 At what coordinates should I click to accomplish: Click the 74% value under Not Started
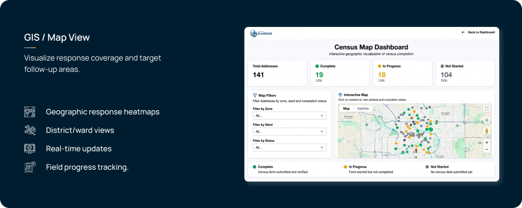444,81
